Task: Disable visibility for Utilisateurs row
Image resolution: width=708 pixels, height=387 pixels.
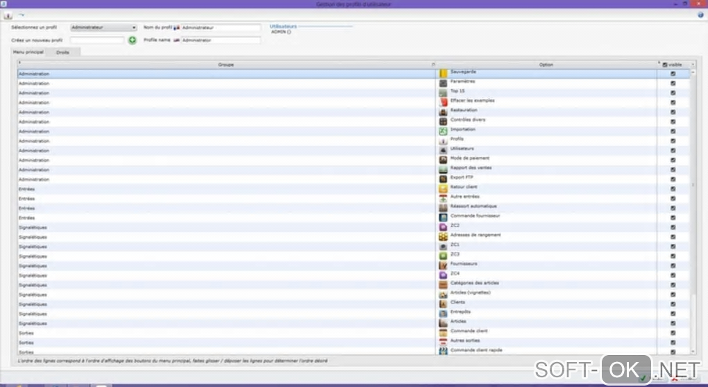Action: [x=673, y=151]
